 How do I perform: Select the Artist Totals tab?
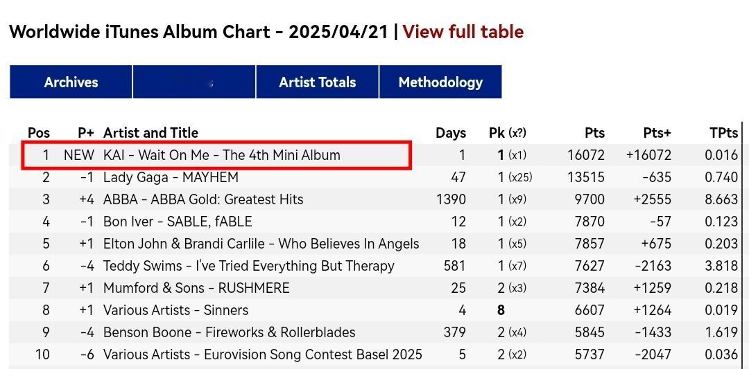(317, 82)
